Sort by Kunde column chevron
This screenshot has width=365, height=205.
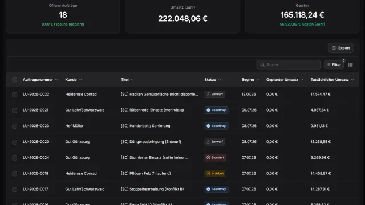80,80
